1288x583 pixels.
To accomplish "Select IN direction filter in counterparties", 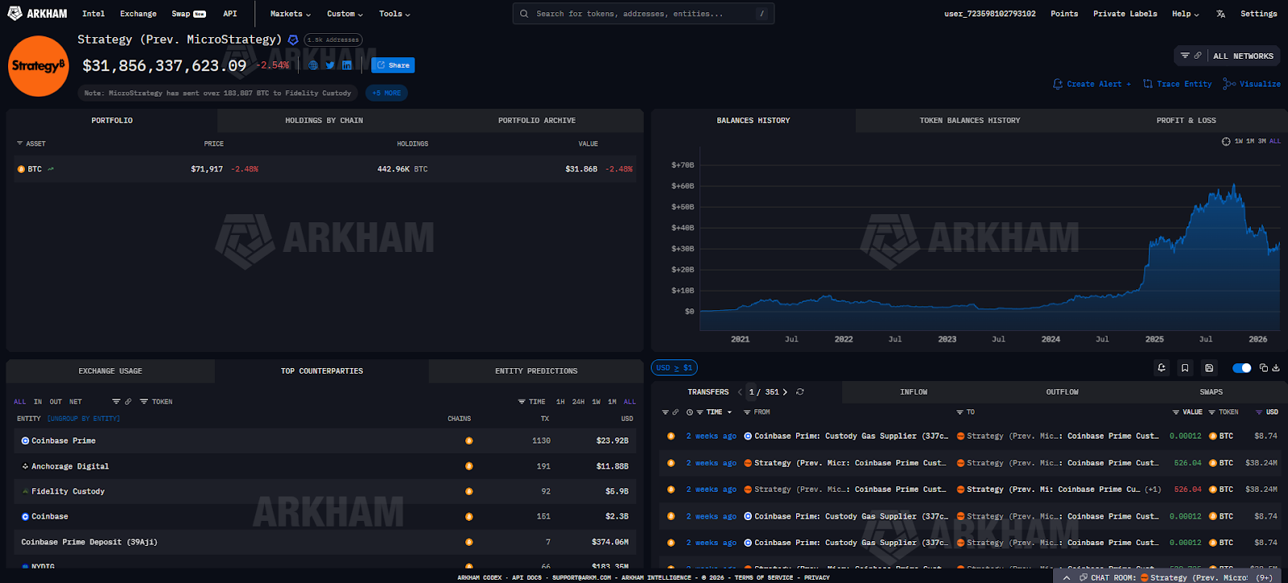I will (x=38, y=402).
